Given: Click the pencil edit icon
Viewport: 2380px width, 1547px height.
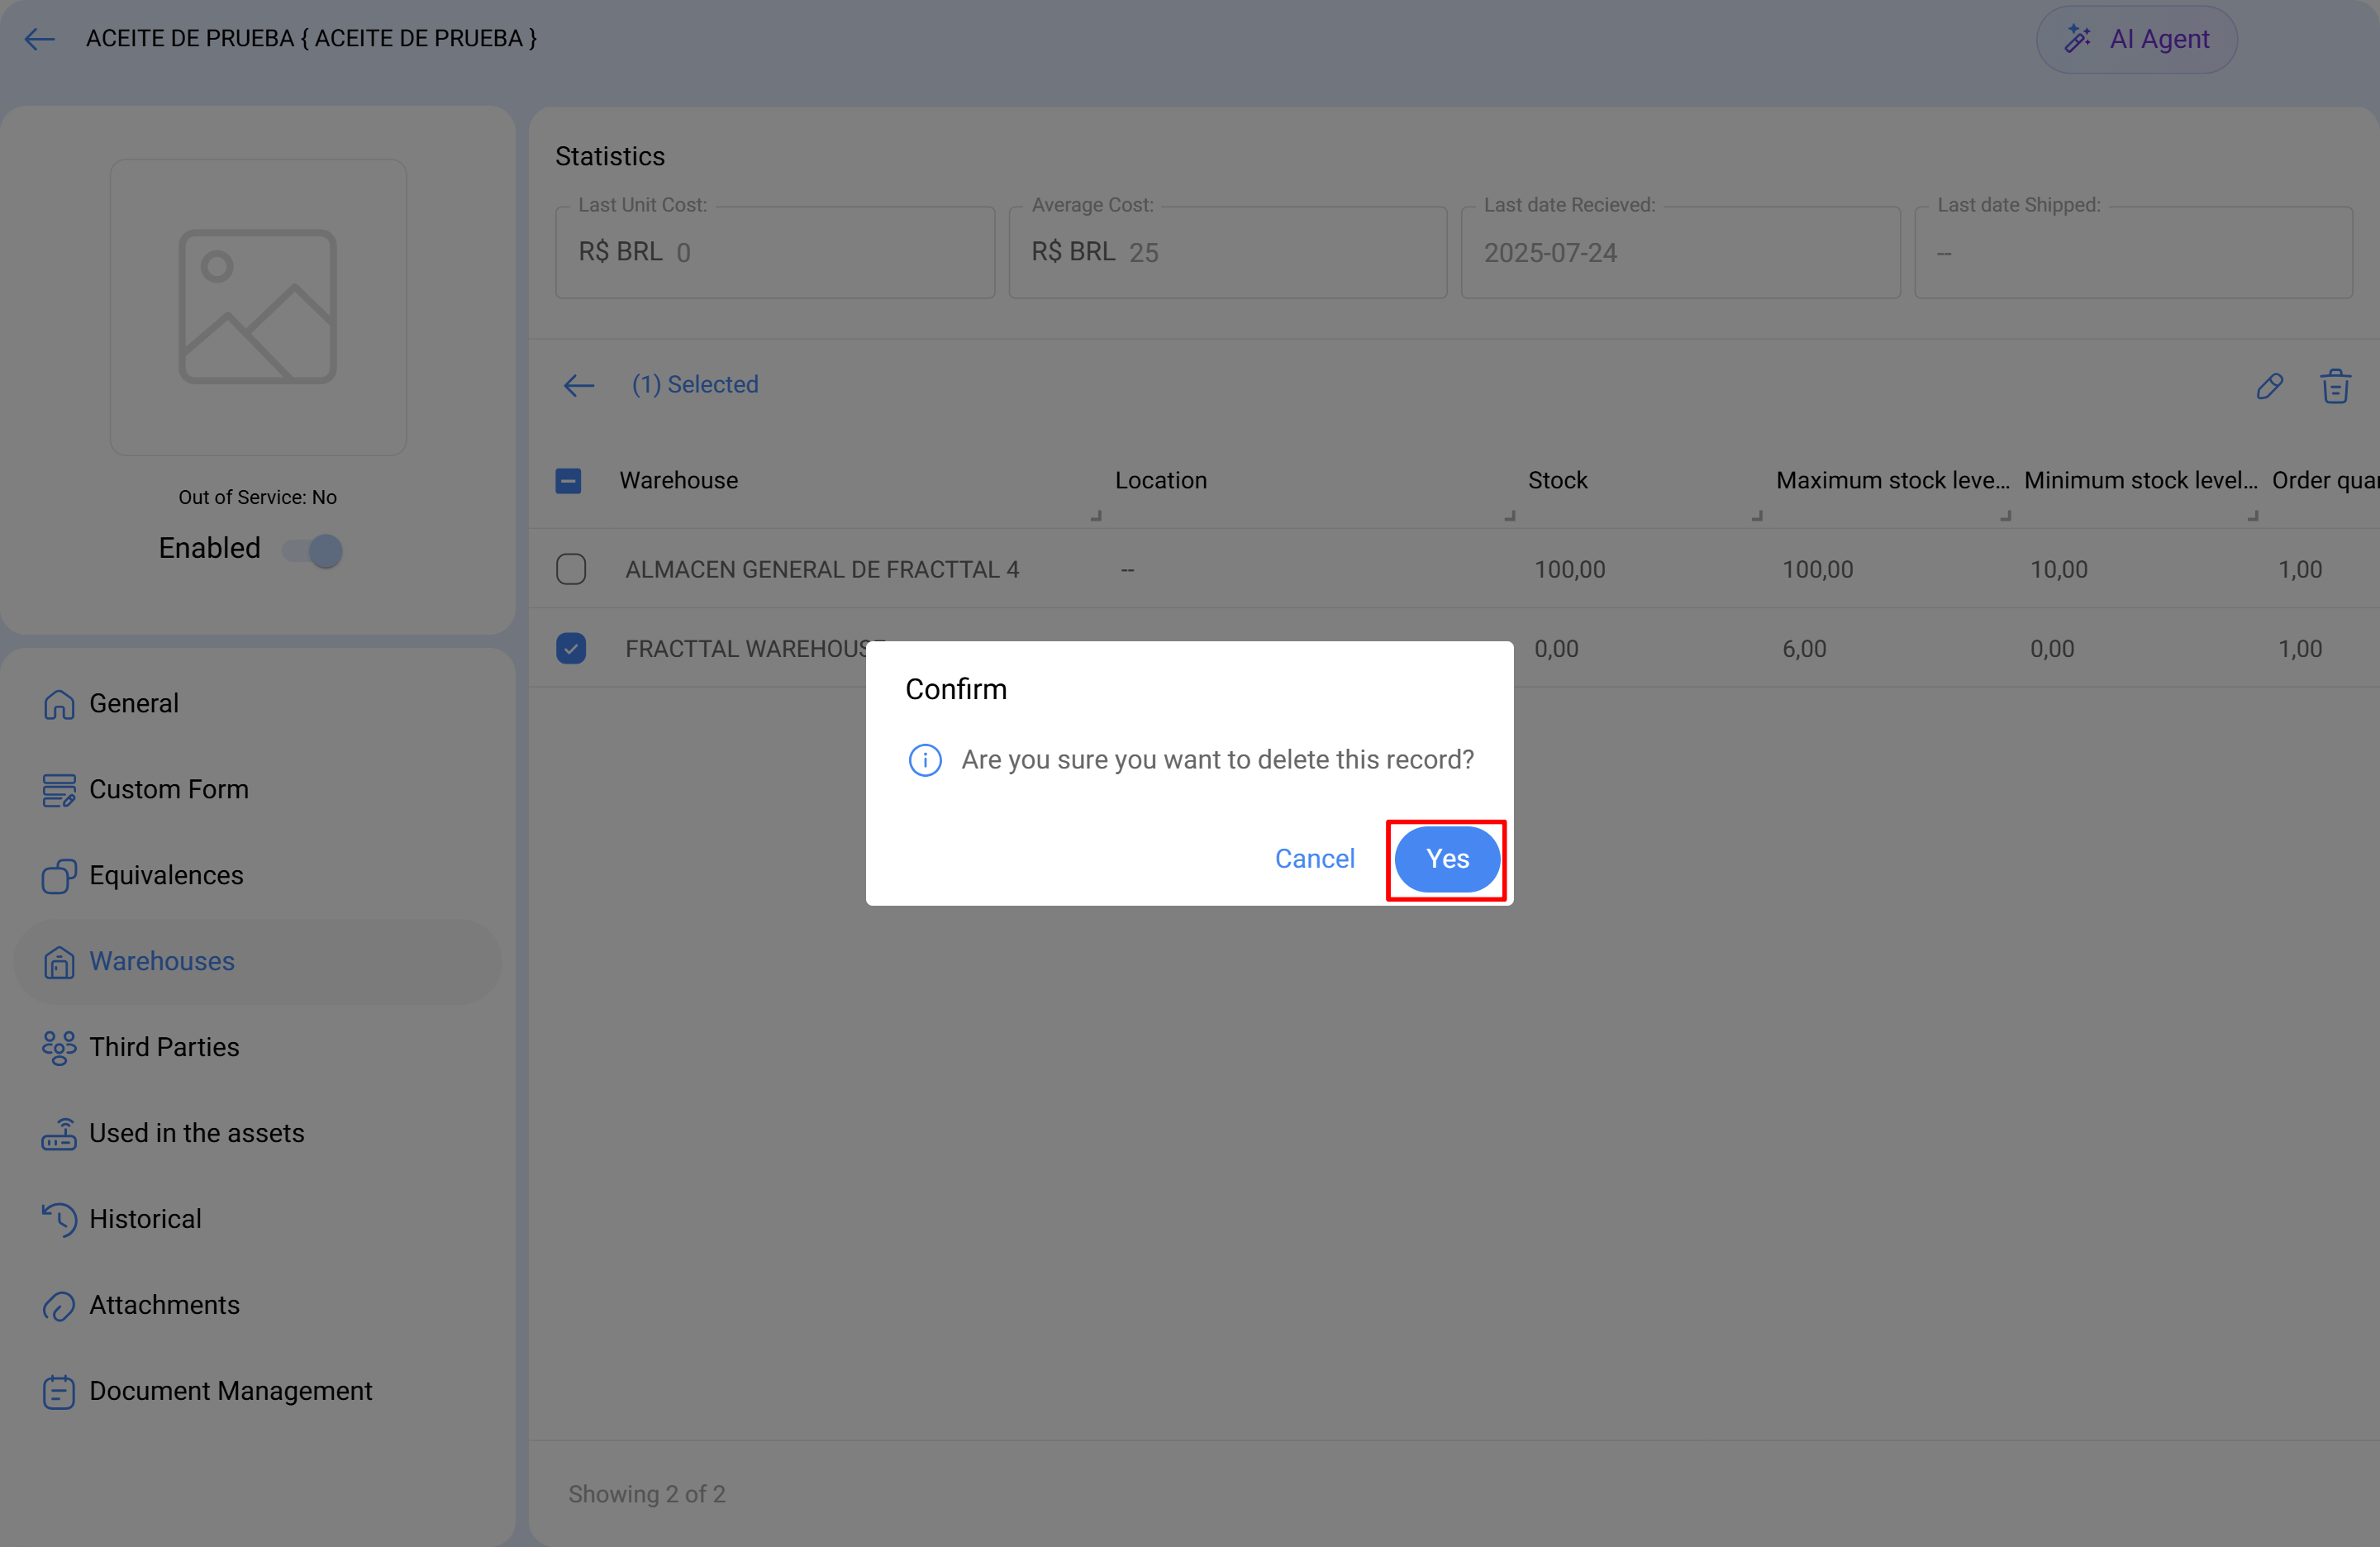Looking at the screenshot, I should coord(2269,385).
